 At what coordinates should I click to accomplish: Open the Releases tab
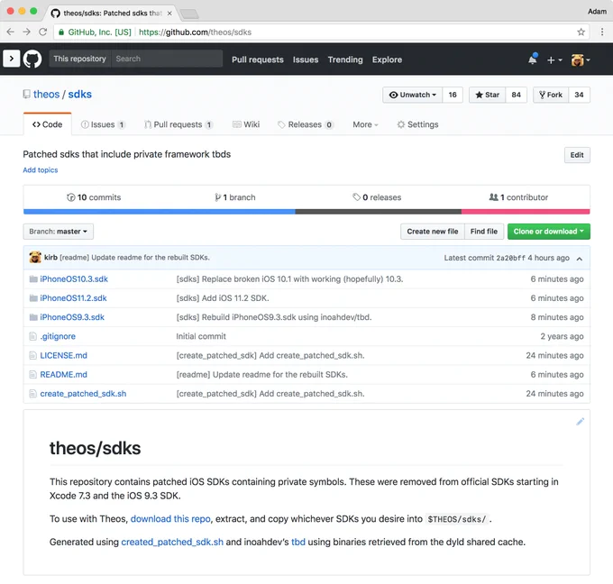click(306, 124)
